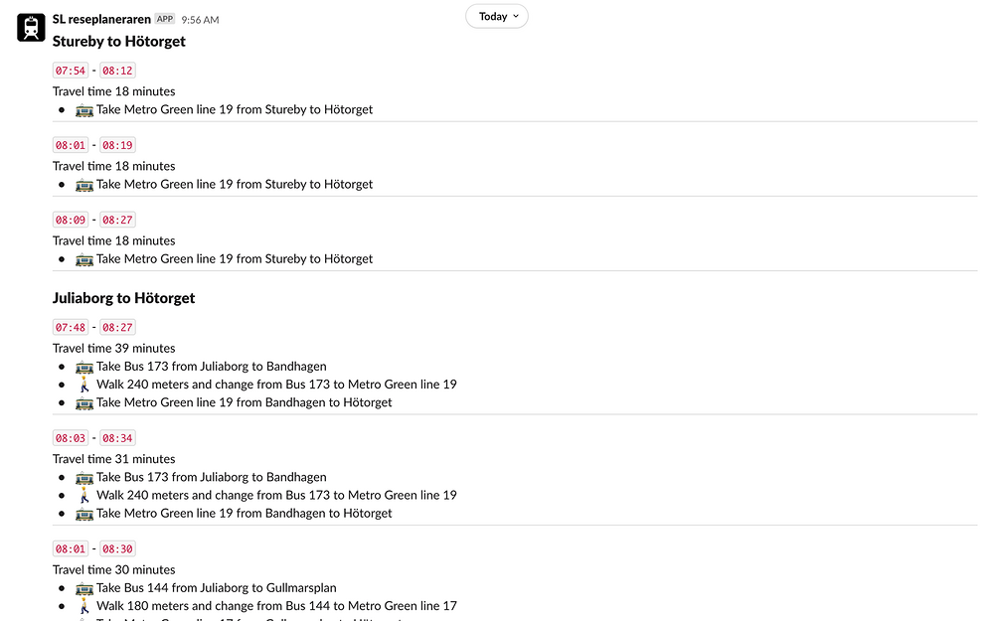Click the Juliaborg to Hötorget heading
Screen dimensions: 994x621
click(123, 298)
